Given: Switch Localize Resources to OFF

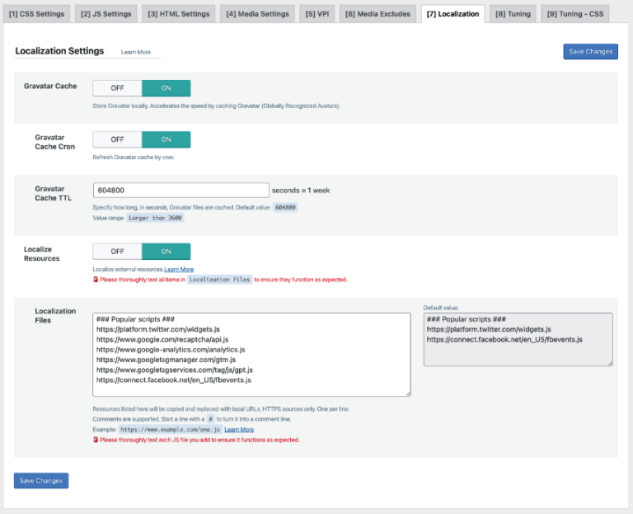Looking at the screenshot, I should (117, 252).
